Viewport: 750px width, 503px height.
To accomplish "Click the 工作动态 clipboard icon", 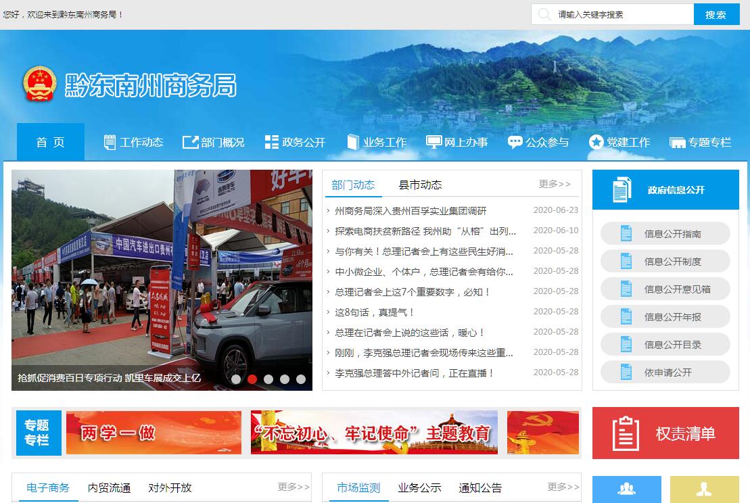I will pos(110,142).
